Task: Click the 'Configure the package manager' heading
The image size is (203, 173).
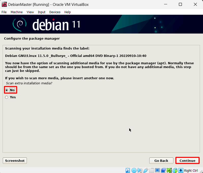Action: [32, 39]
